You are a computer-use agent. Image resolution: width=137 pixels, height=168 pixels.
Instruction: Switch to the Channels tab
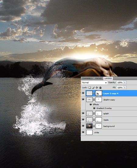[87, 79]
